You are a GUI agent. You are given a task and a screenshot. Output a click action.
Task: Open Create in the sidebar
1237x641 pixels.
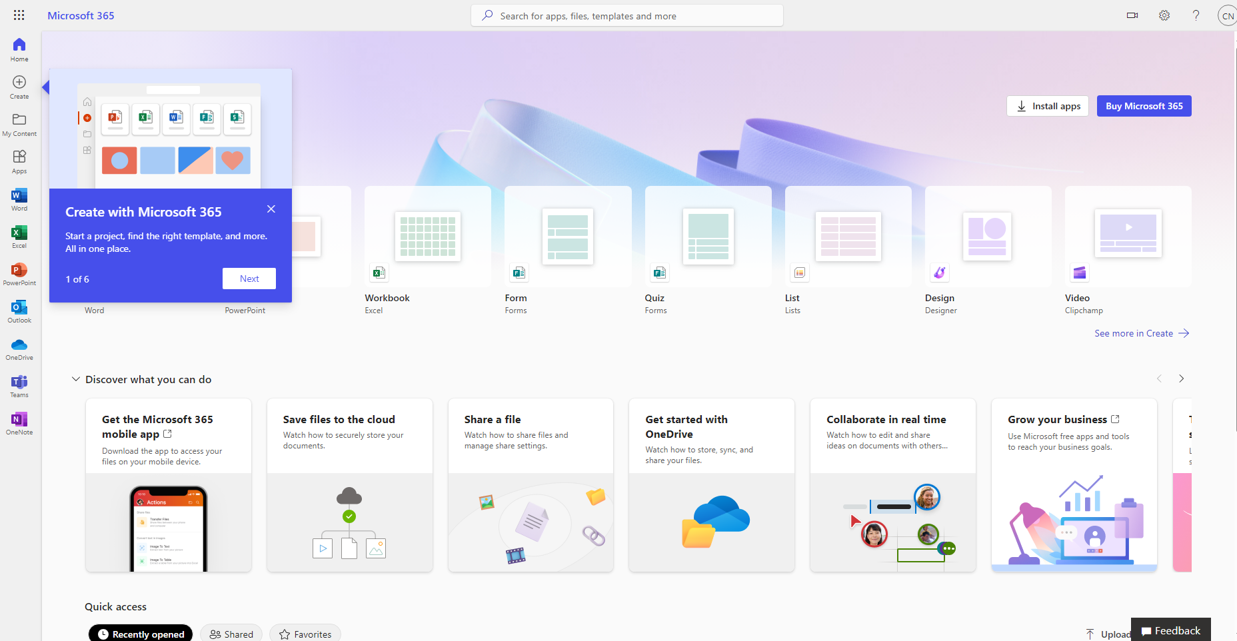[x=19, y=87]
